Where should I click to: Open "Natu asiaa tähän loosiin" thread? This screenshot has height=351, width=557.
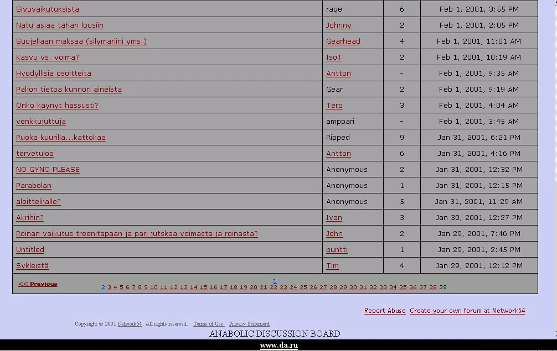[59, 25]
